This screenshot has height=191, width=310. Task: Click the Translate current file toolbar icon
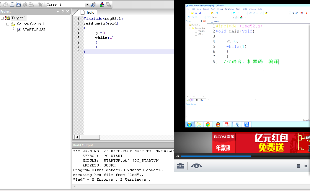pyautogui.click(x=5, y=4)
